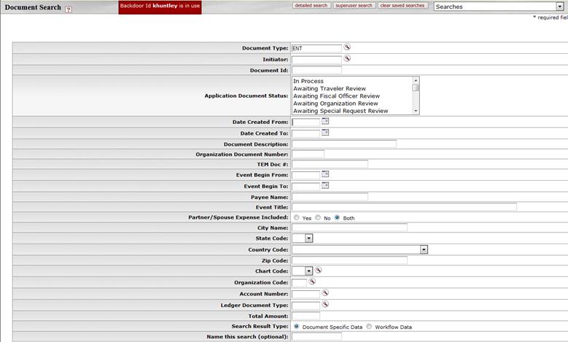The width and height of the screenshot is (568, 342).
Task: Open Event Begin To calendar picker
Action: (325, 185)
